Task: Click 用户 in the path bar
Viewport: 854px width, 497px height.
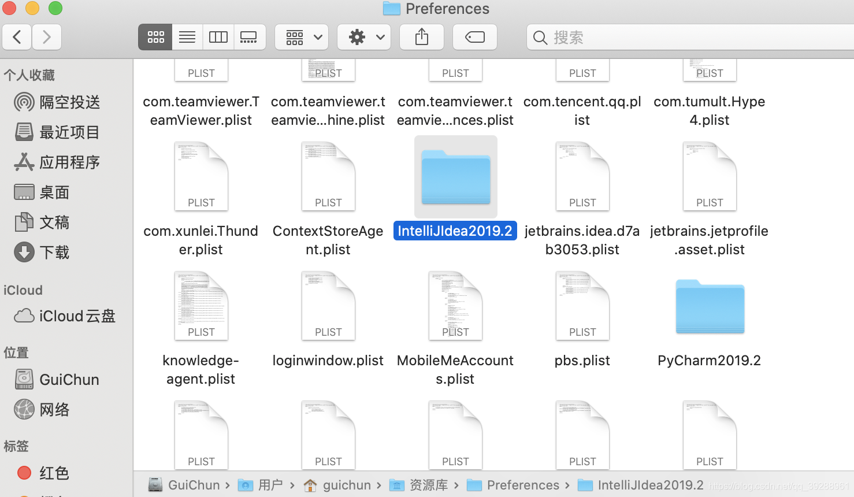Action: point(261,485)
